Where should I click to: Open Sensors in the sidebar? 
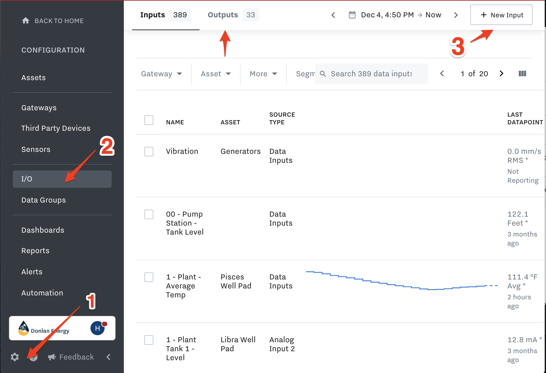(x=36, y=149)
